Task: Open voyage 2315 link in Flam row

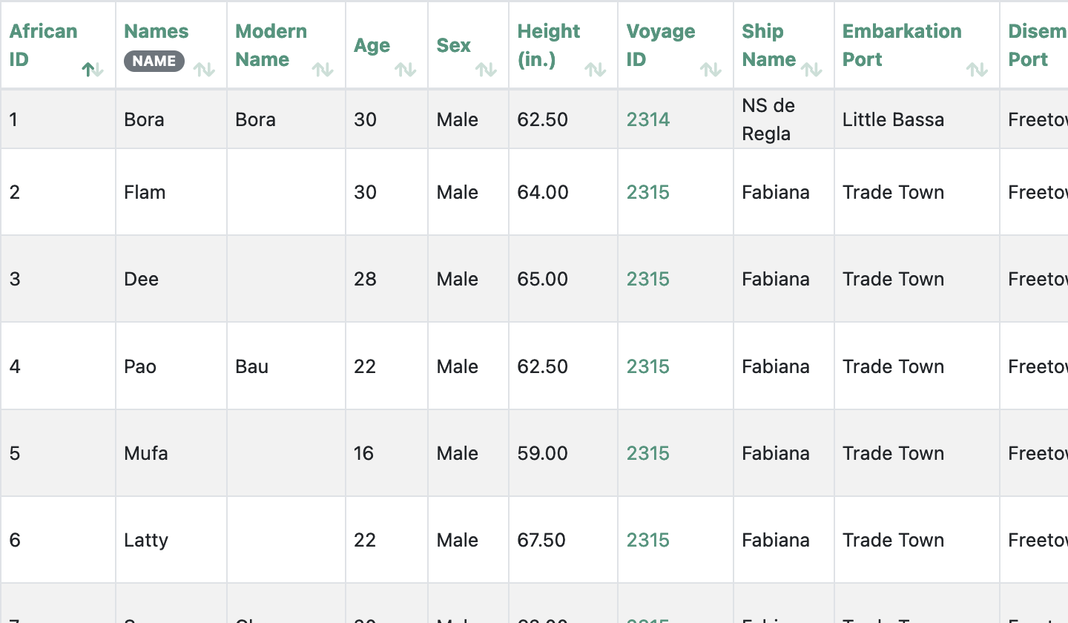Action: pyautogui.click(x=647, y=192)
